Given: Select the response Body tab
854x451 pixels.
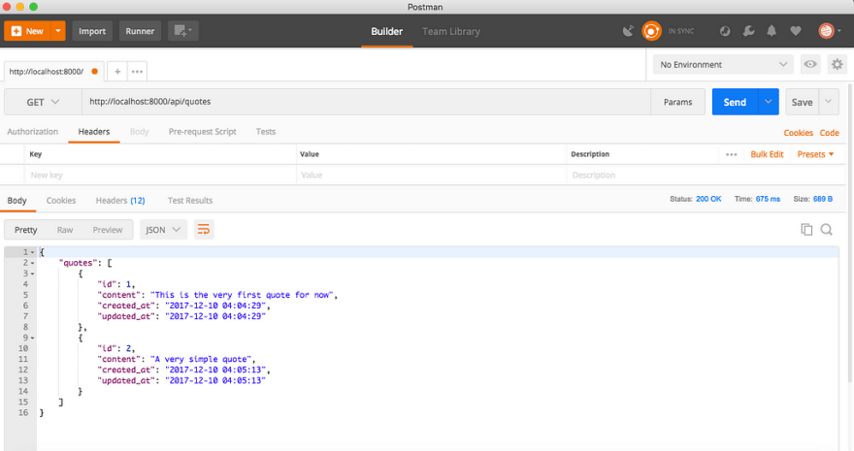Looking at the screenshot, I should [x=16, y=200].
